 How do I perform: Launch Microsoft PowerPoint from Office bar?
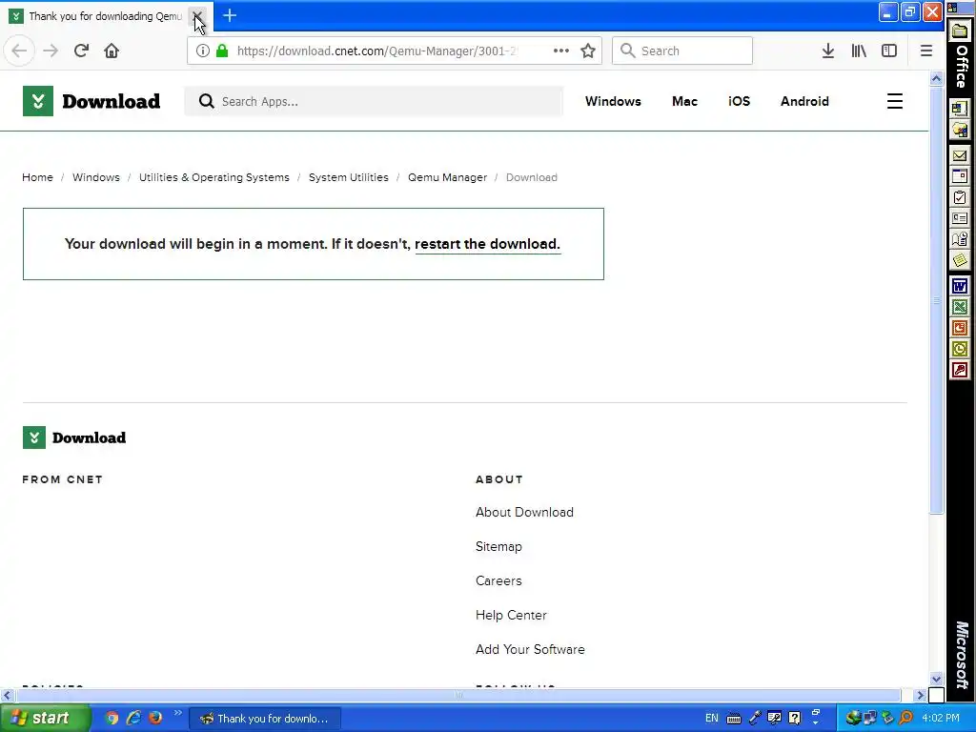click(959, 328)
